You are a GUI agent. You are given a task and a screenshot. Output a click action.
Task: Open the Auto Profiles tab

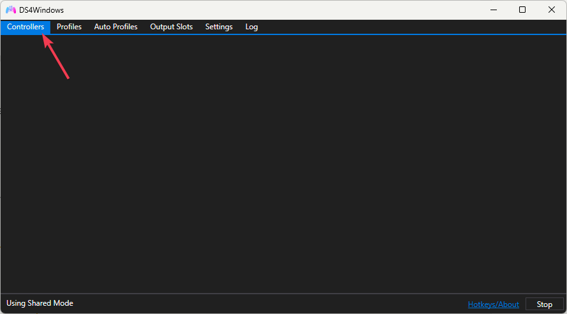click(115, 27)
